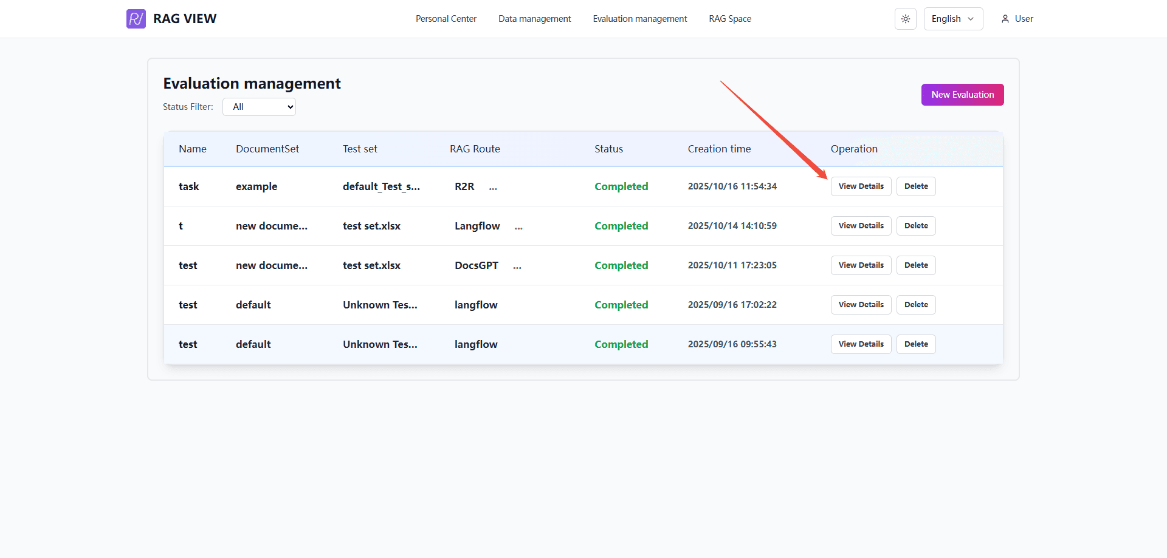Go to Data management page
Image resolution: width=1167 pixels, height=558 pixels.
click(534, 19)
